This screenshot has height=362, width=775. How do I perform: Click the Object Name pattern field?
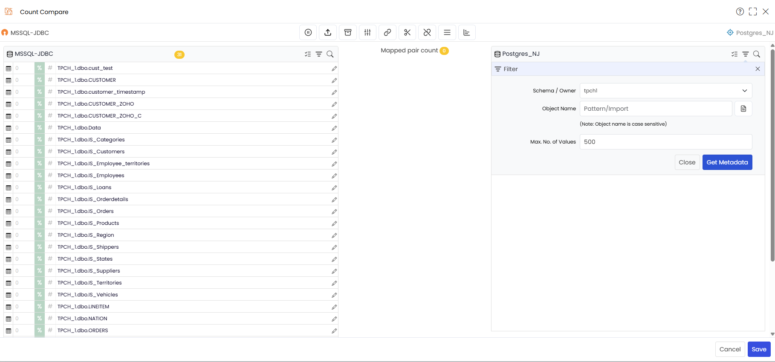pyautogui.click(x=656, y=109)
